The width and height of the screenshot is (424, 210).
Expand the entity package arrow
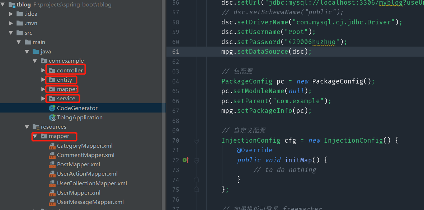tap(43, 80)
